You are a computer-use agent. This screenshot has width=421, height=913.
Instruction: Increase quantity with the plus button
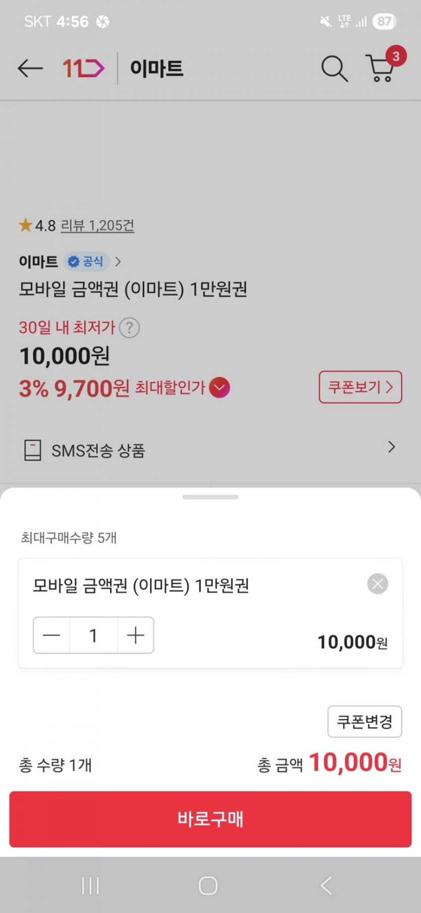click(x=136, y=635)
